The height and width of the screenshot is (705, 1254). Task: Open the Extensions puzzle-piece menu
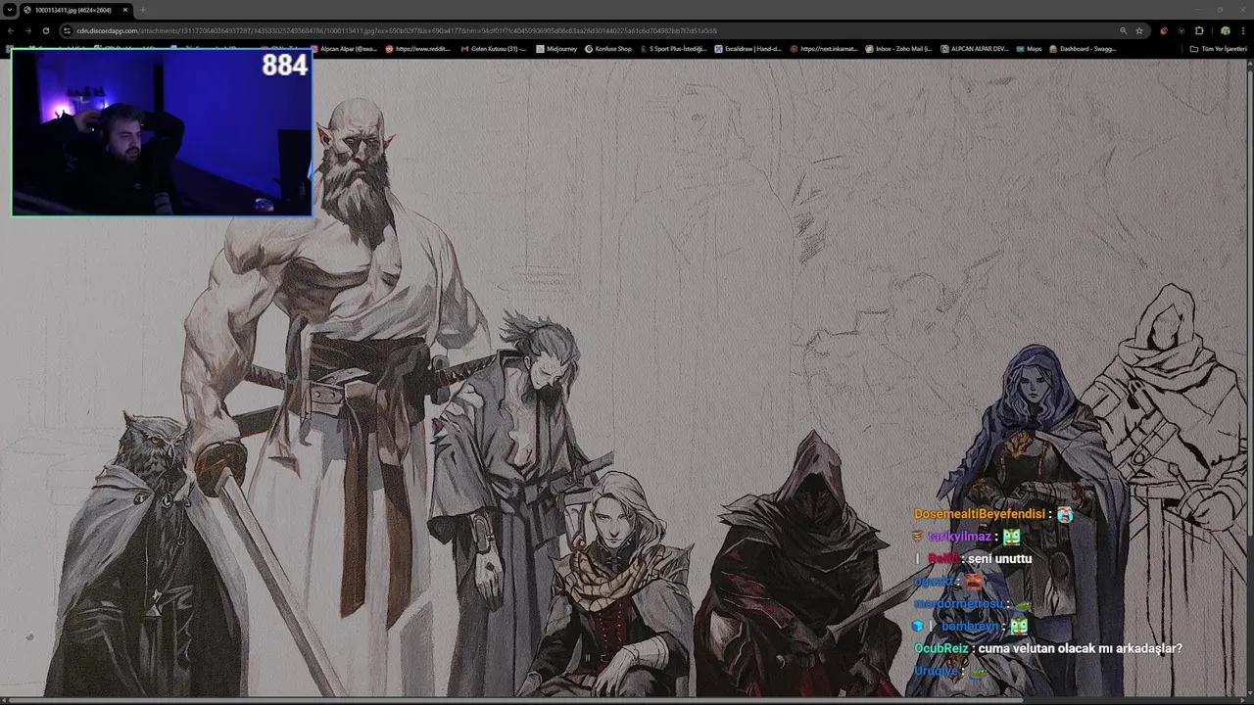1199,30
